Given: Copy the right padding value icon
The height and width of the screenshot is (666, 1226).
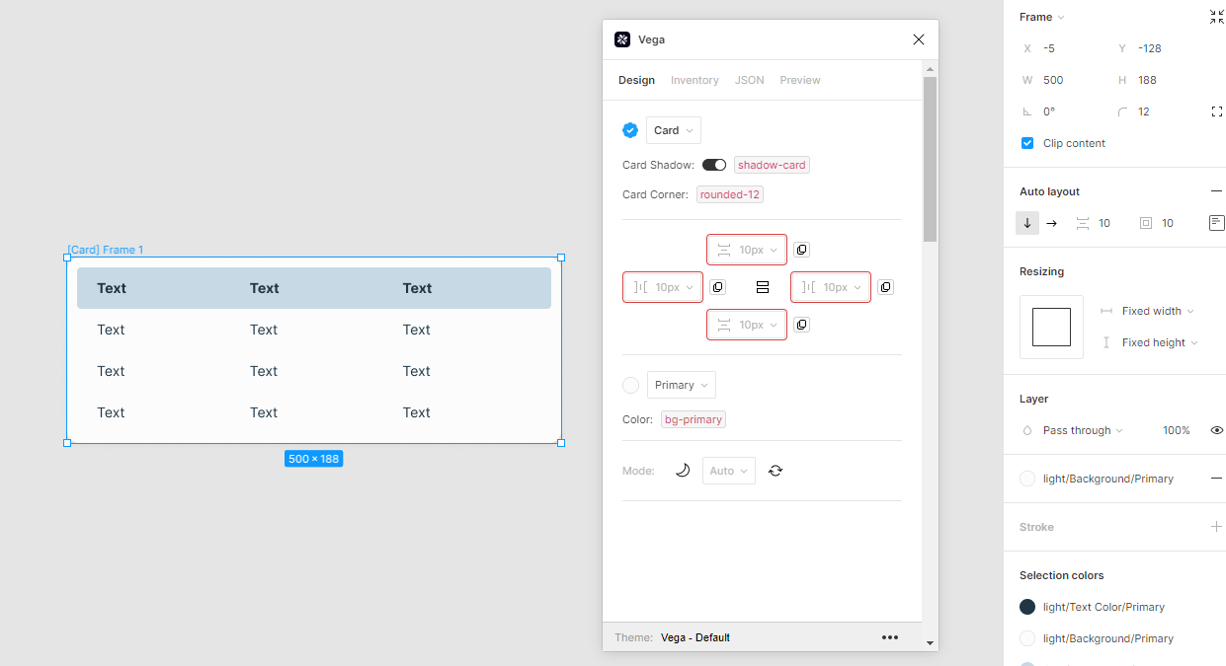Looking at the screenshot, I should pyautogui.click(x=885, y=287).
